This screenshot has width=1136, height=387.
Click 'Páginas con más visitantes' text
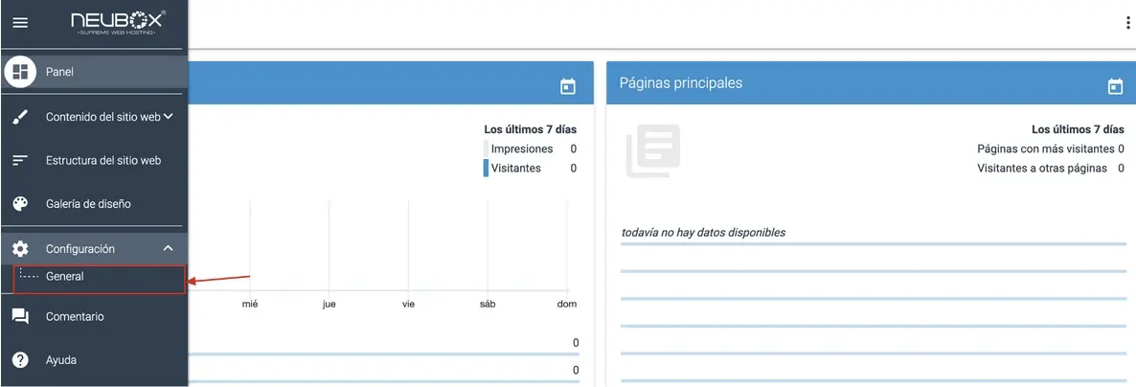click(1046, 148)
